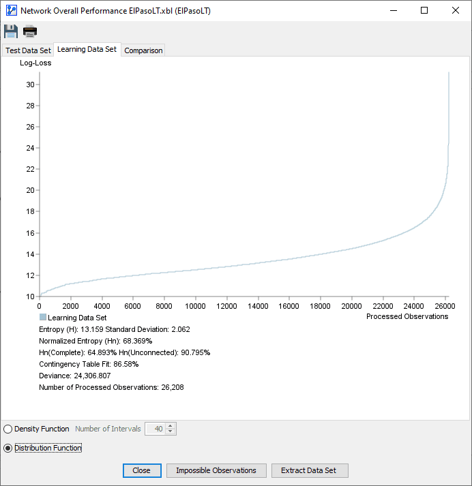Switch to the Test Data Set tab
The height and width of the screenshot is (486, 472).
click(x=28, y=50)
